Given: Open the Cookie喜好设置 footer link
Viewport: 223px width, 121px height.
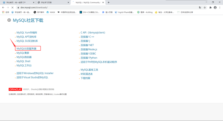Looking at the screenshot, I should point(60,94).
